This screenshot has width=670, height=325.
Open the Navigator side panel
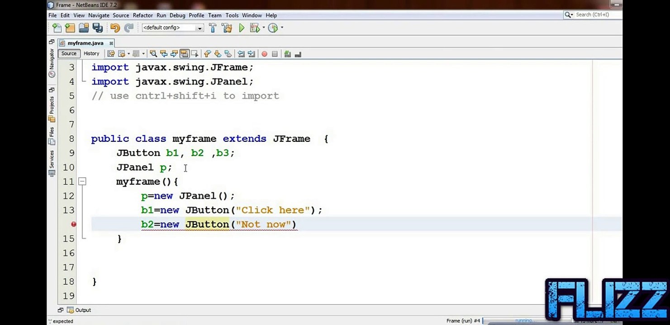(52, 63)
